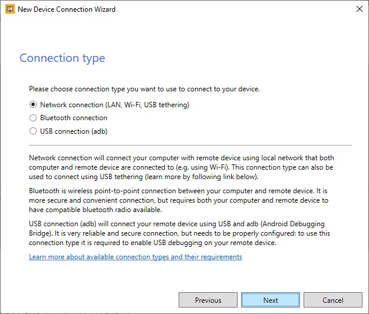The image size is (369, 314).
Task: Choose the Bluetooth connection radio button
Action: point(33,118)
